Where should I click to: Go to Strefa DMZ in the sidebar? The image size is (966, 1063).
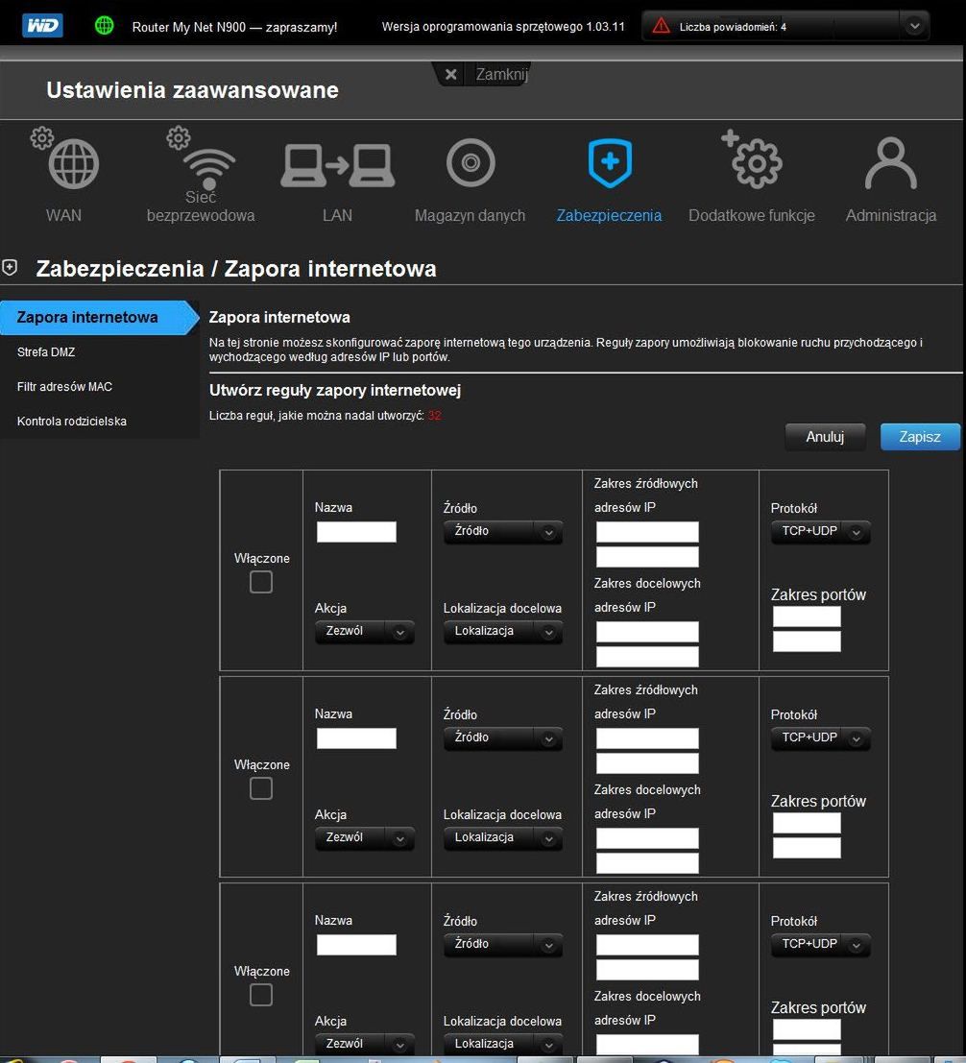(46, 351)
